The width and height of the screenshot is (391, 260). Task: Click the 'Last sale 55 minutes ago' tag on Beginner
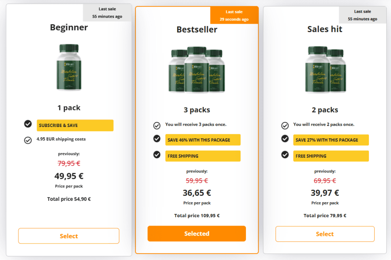point(107,13)
